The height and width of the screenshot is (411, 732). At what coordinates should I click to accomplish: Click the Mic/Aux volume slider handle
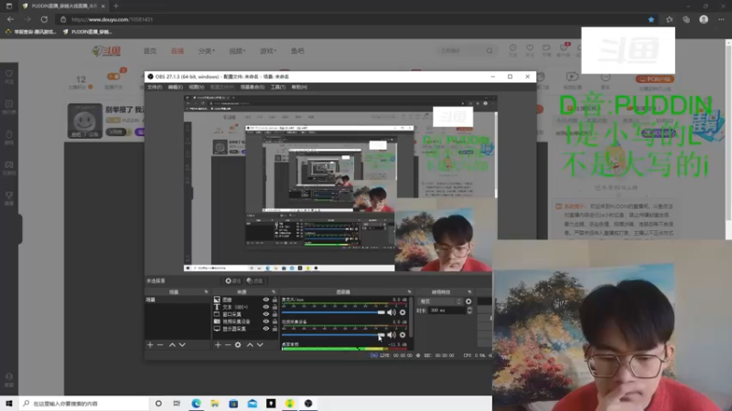point(382,312)
